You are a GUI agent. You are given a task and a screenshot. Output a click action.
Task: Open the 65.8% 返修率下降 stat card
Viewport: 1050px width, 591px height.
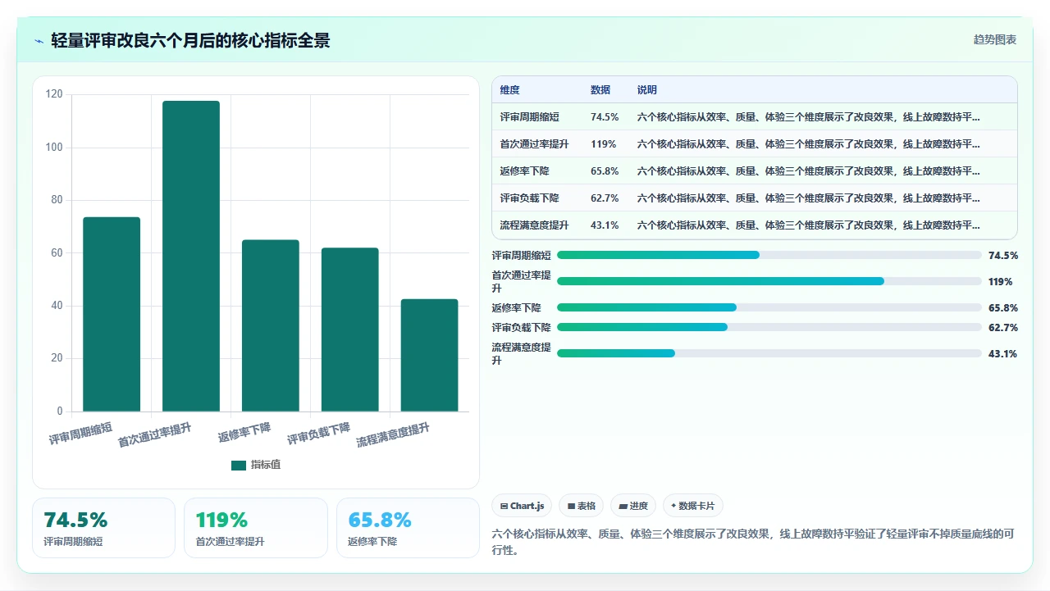[408, 528]
